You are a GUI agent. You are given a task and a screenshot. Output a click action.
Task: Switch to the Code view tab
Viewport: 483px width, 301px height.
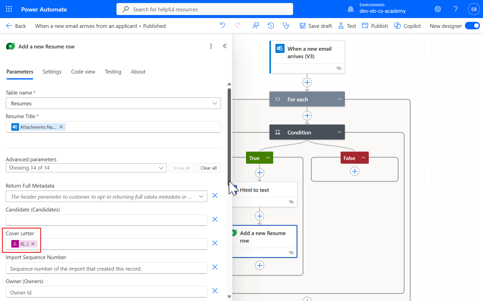point(83,72)
